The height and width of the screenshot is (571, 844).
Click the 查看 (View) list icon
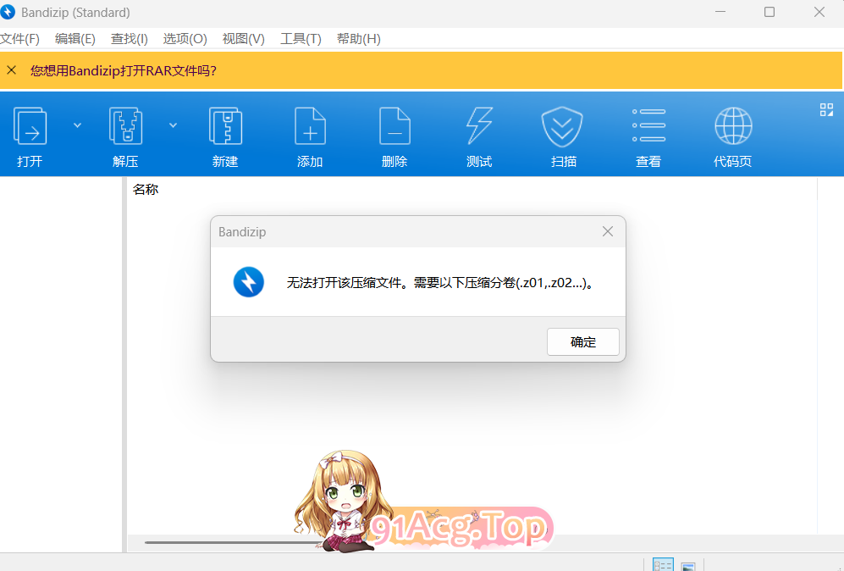(x=648, y=126)
